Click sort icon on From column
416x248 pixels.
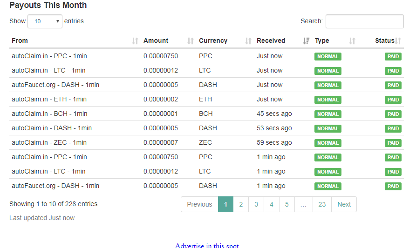coord(135,41)
